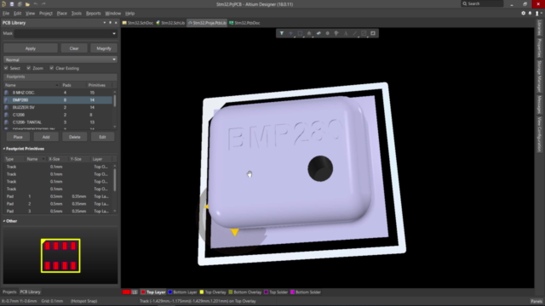Select the rectangle selection tool in the active bar
The image size is (545, 306).
300,33
